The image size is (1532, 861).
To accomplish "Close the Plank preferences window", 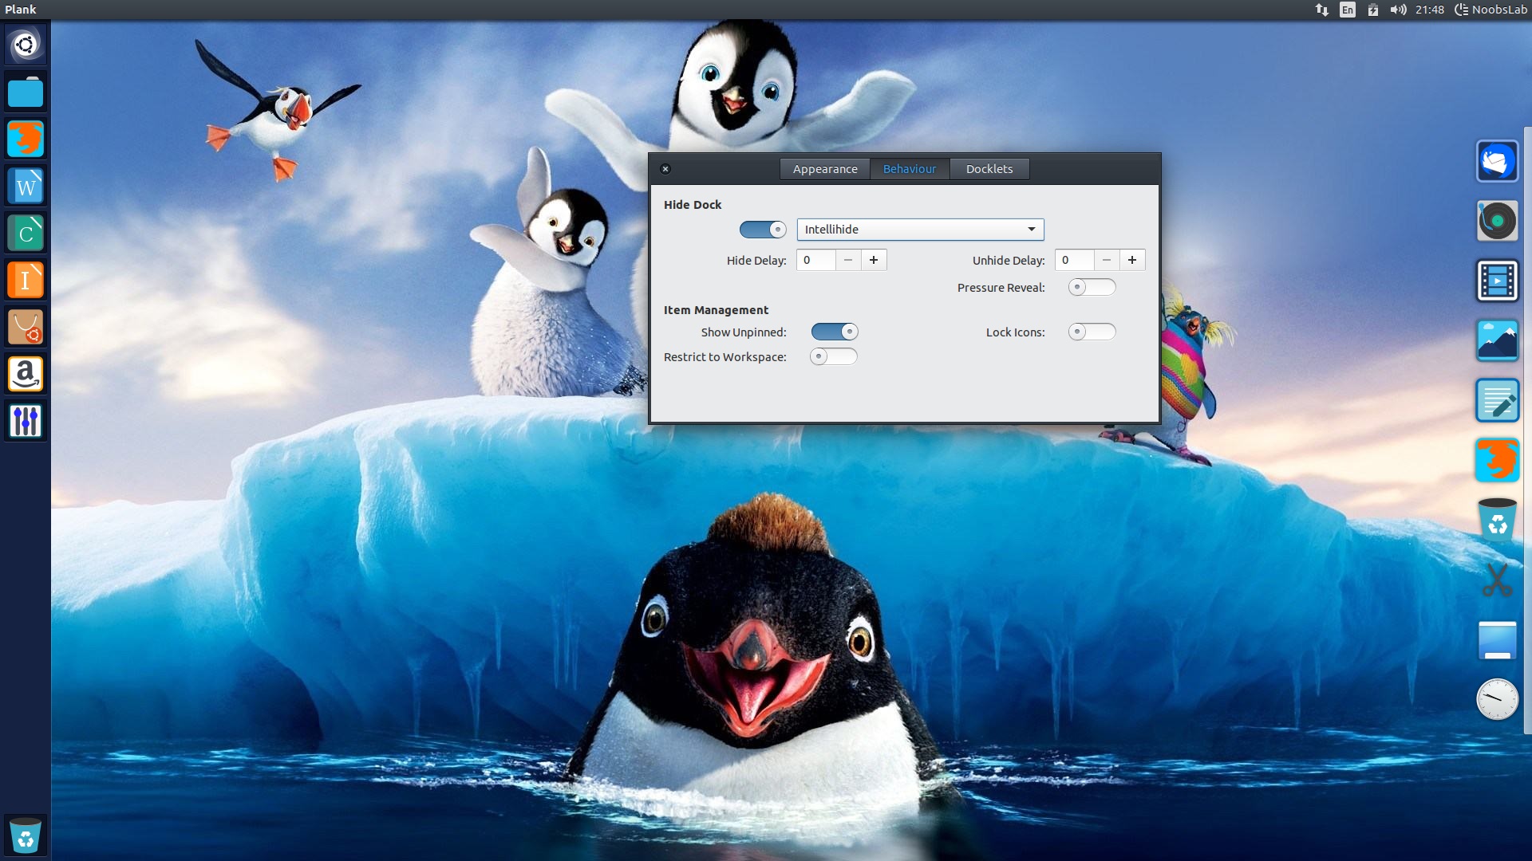I will pyautogui.click(x=665, y=169).
